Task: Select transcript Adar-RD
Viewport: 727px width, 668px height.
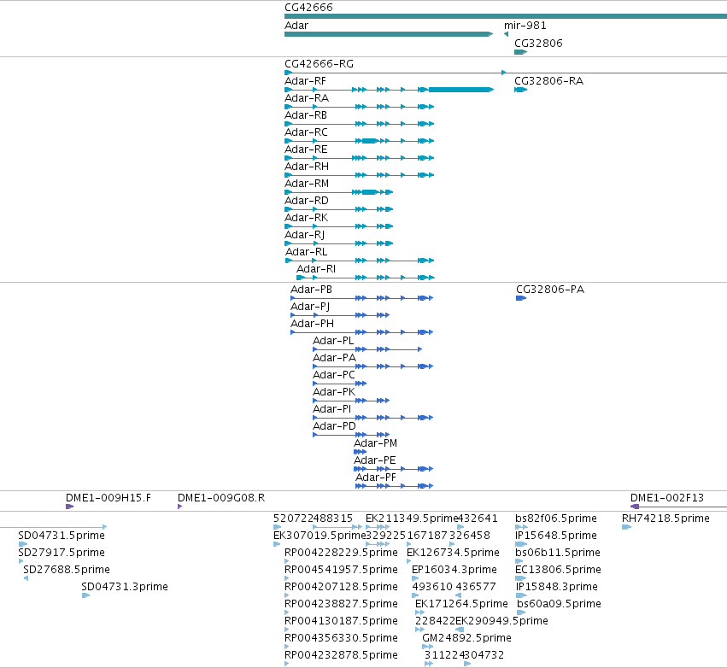Action: [307, 201]
